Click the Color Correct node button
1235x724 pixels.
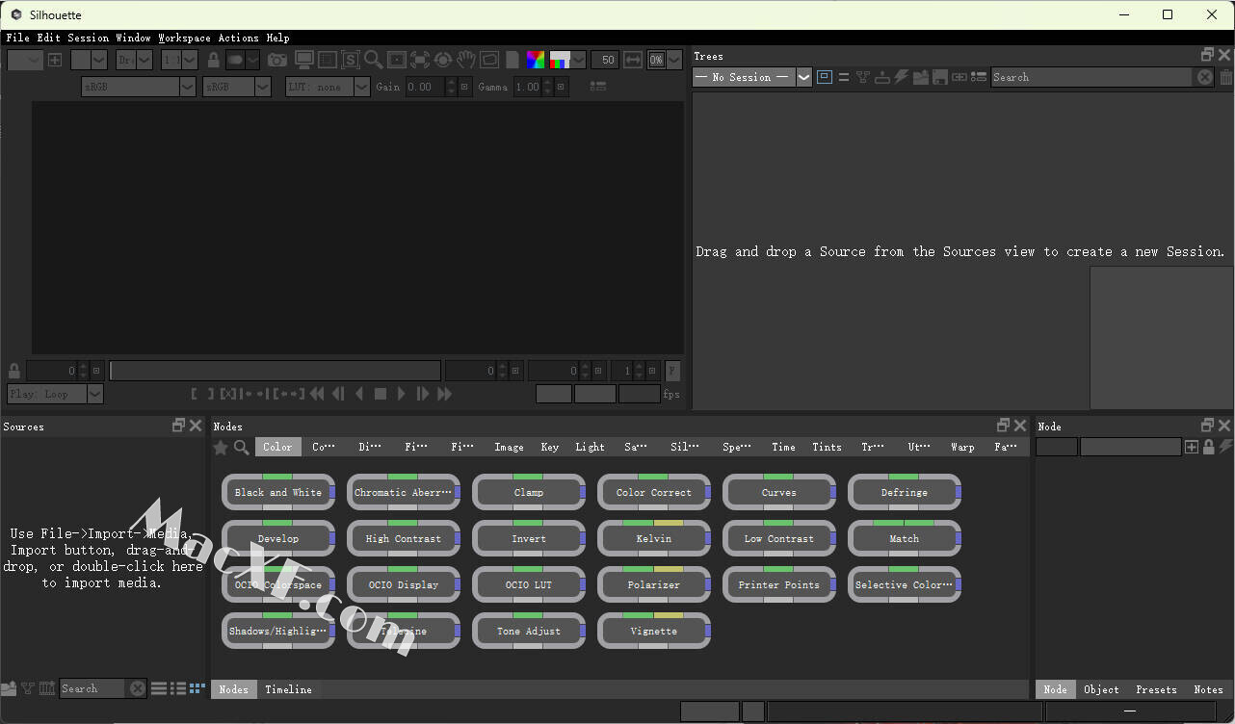tap(653, 492)
